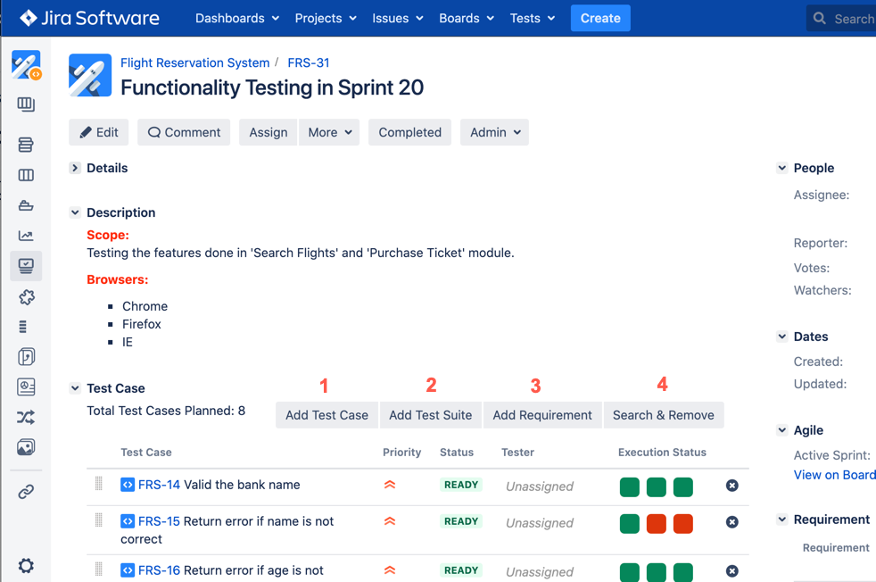
Task: Remove test case FRS-15 with x icon
Action: click(731, 522)
